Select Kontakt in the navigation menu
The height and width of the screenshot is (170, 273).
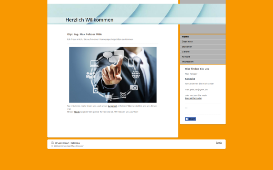[x=203, y=57]
